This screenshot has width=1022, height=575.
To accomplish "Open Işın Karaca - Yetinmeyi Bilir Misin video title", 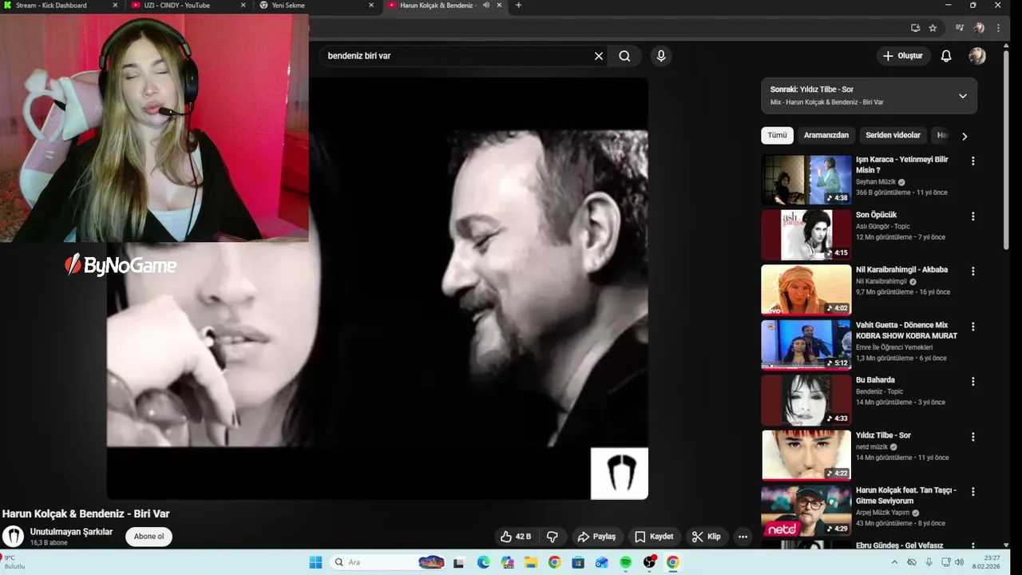I will tap(902, 165).
